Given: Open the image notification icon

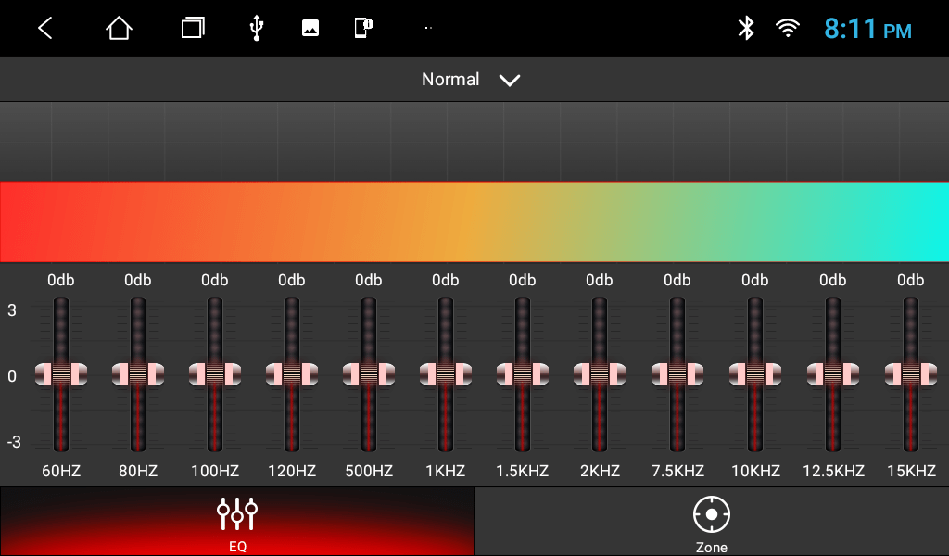Looking at the screenshot, I should [310, 29].
